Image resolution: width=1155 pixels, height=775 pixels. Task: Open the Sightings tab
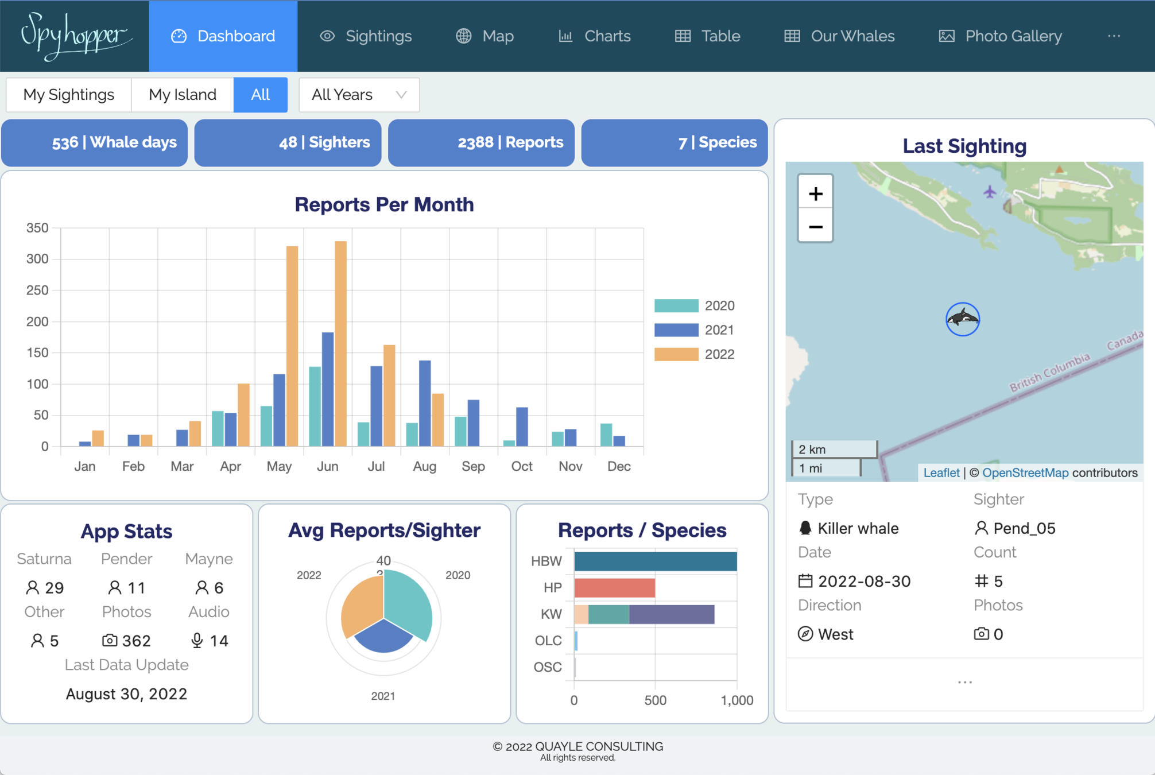pos(366,36)
